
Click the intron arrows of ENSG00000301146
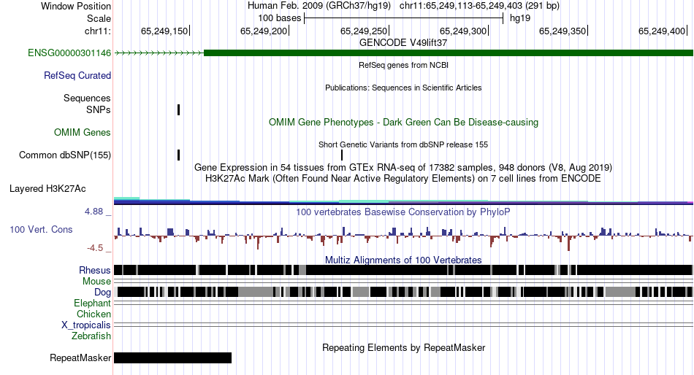[x=159, y=53]
